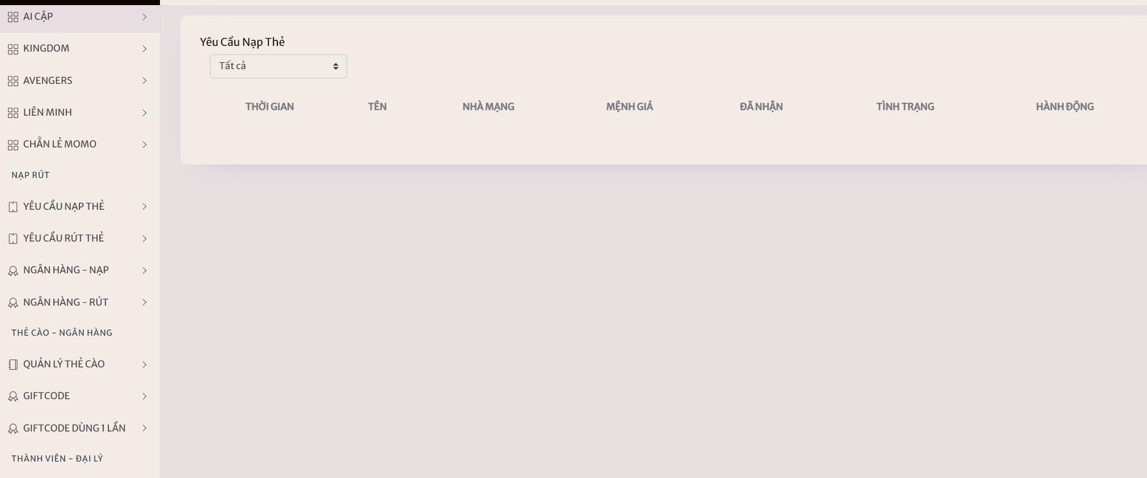Expand the NGÂN HÀNG – NẠP chevron

(x=145, y=270)
